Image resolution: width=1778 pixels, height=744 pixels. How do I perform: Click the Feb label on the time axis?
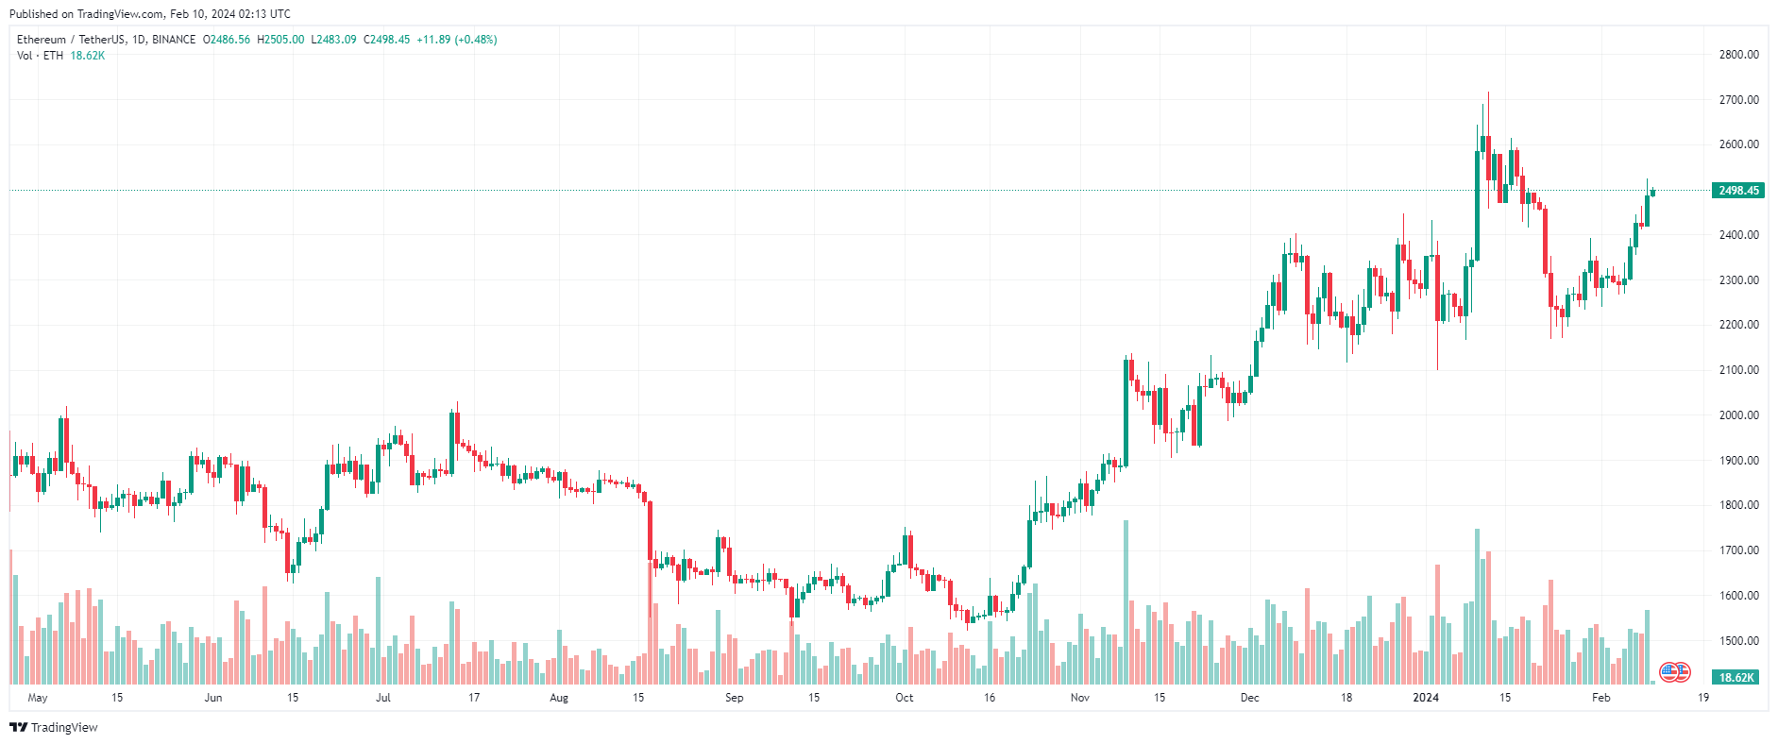1601,698
